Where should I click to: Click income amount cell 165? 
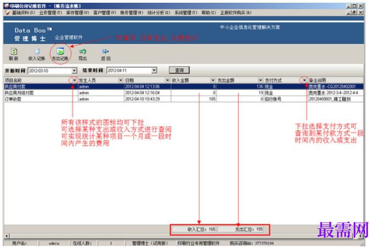[x=194, y=99]
